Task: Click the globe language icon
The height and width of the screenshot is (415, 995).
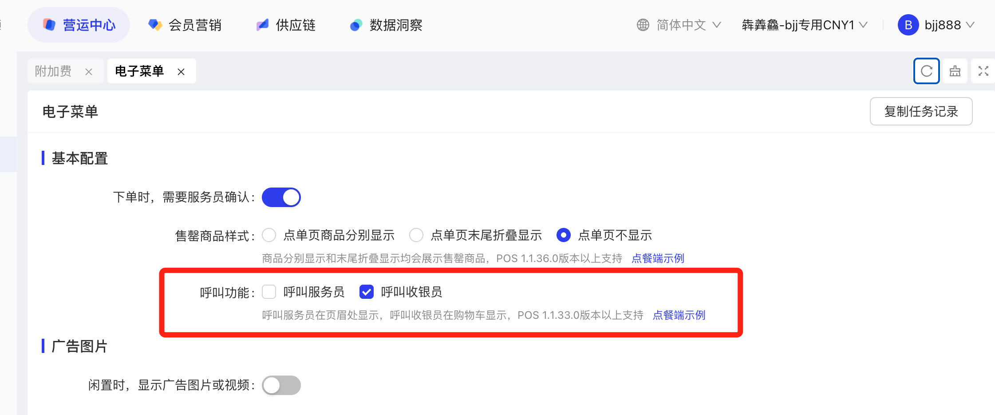Action: 643,25
